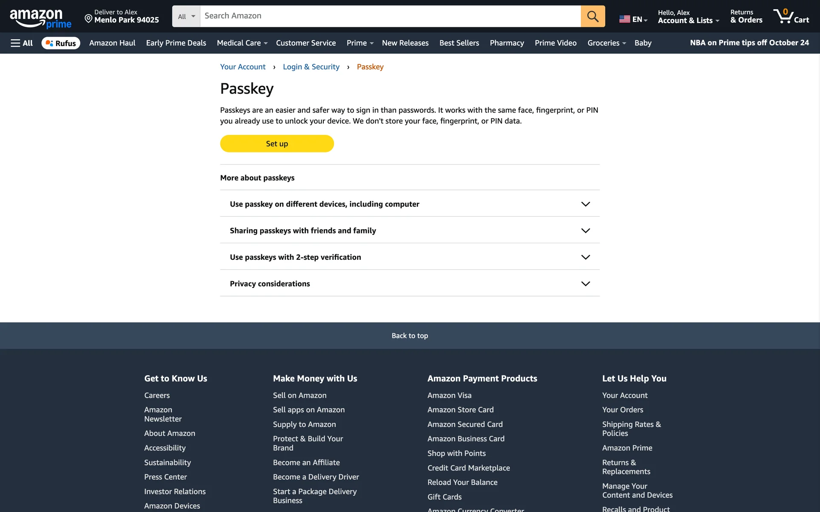Launch the Rufus assistant
820x512 pixels.
pos(61,43)
